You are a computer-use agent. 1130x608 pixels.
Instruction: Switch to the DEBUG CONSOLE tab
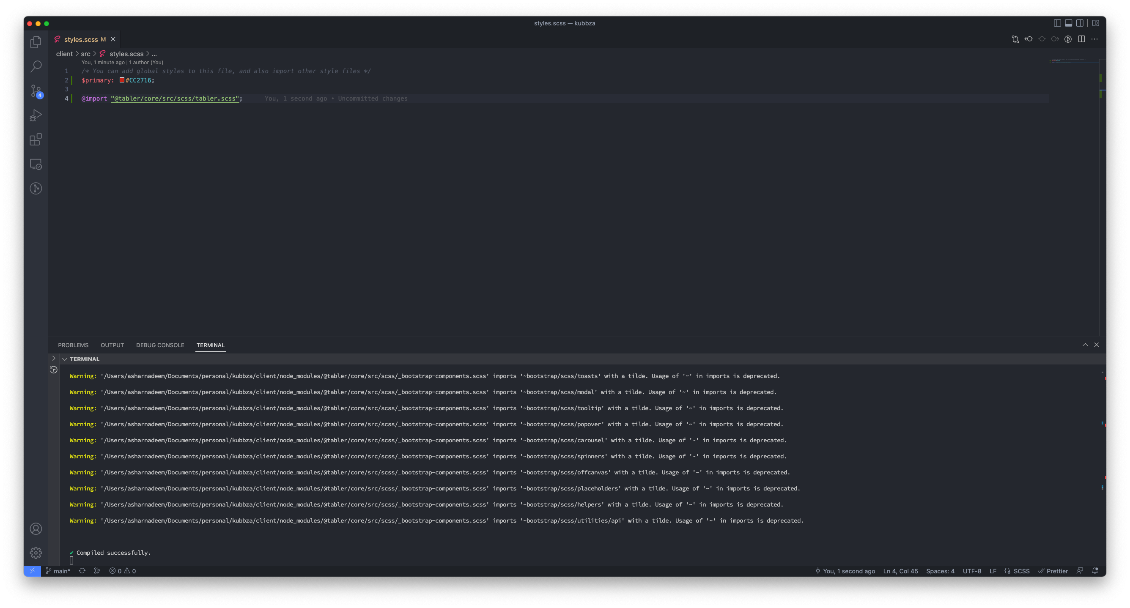coord(160,345)
